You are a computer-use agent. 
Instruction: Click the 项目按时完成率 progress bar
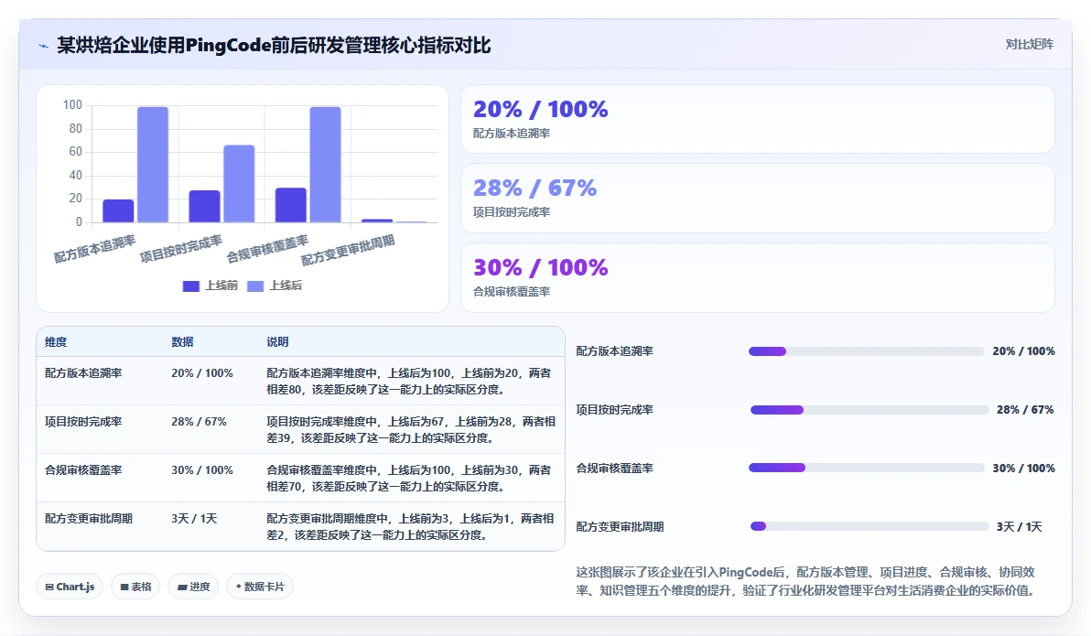tap(870, 410)
